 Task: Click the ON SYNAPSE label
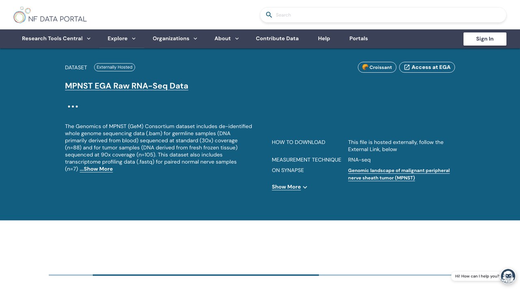pos(288,170)
